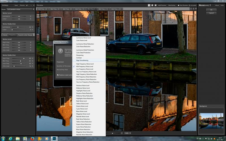The image size is (226, 141).
Task: Launch Internet Explorer from taskbar
Action: [10, 138]
